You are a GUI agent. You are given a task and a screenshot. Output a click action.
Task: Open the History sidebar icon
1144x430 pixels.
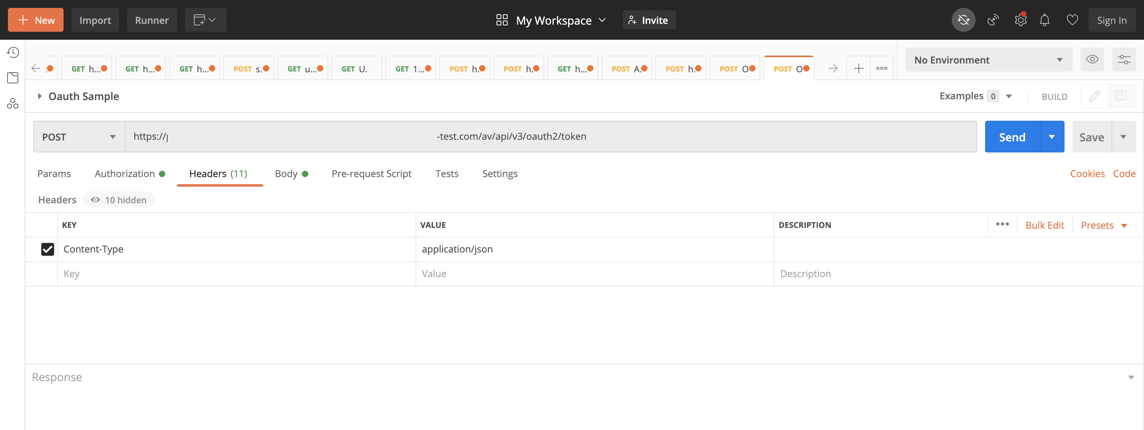13,52
